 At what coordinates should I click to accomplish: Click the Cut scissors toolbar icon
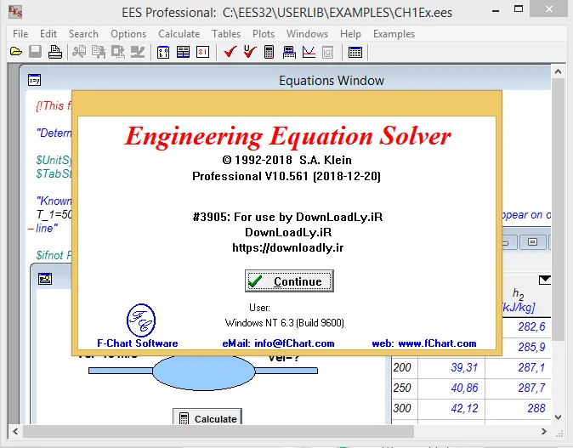pos(79,52)
